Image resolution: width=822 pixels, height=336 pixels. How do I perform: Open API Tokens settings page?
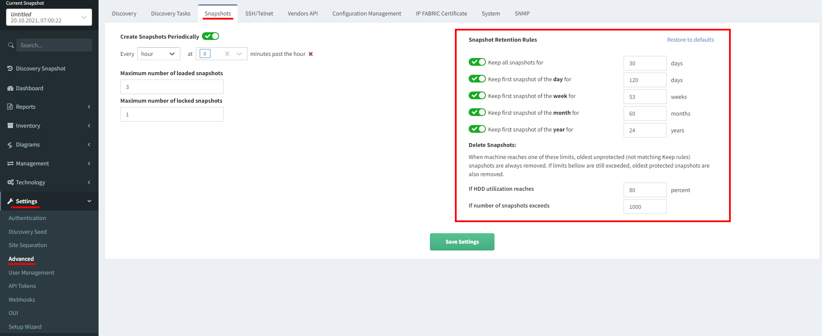[22, 286]
